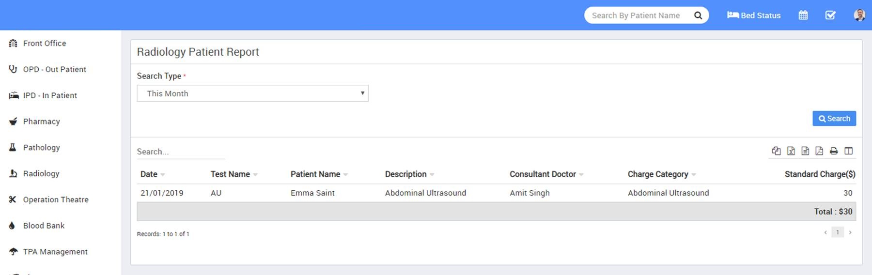Focus the table Search... filter field

[x=180, y=152]
